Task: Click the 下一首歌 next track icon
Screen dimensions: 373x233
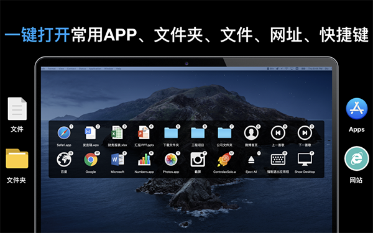Action: point(305,133)
